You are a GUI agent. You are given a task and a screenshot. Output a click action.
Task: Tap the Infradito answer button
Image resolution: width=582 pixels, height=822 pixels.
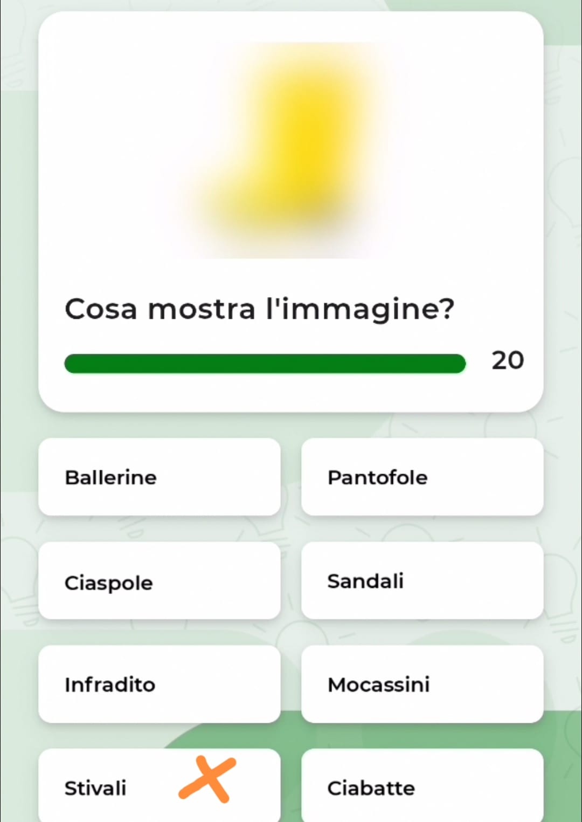(x=159, y=684)
